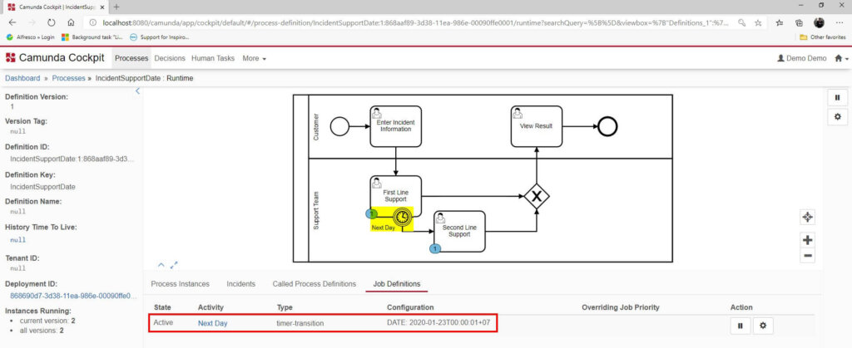
Task: Open browser home page icon
Action: tap(71, 22)
